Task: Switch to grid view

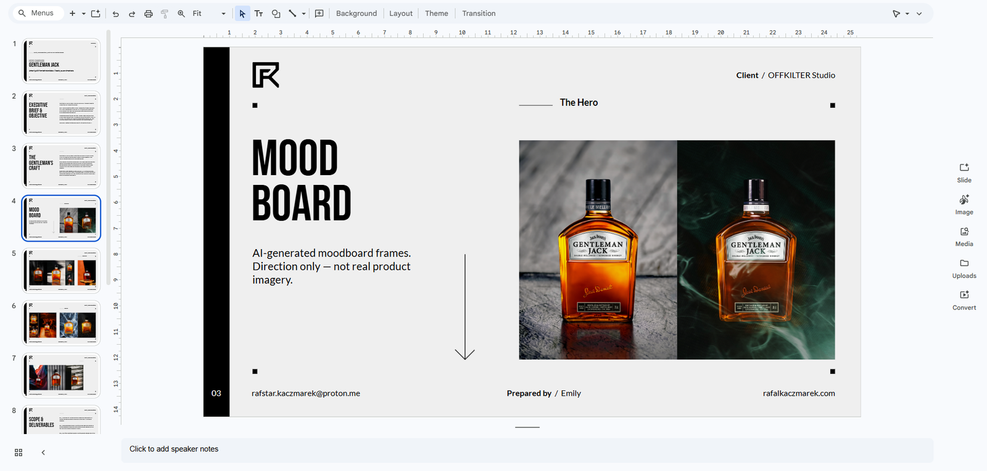Action: (x=19, y=453)
